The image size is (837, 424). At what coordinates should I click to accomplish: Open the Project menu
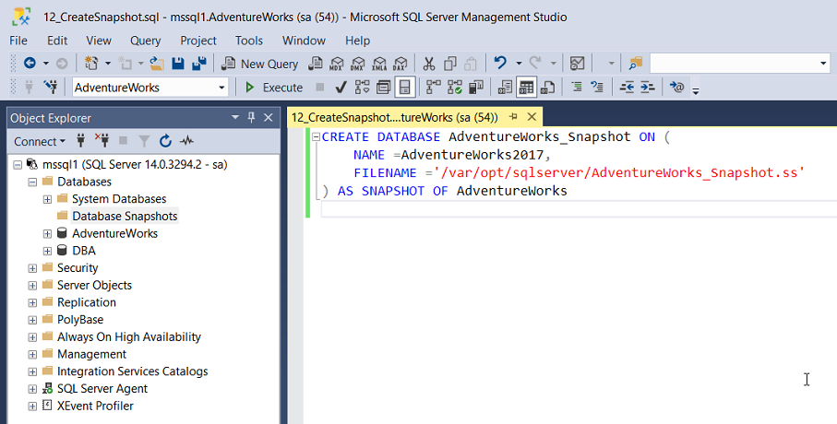tap(198, 41)
